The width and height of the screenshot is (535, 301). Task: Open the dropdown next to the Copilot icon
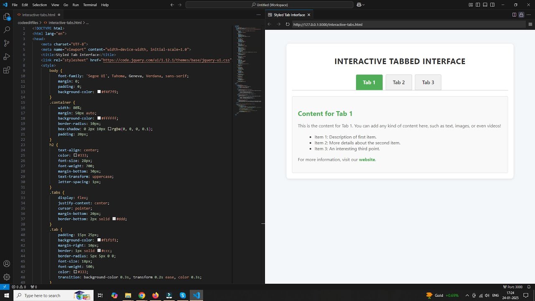364,5
